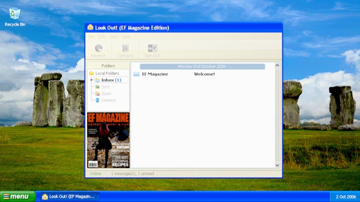The image size is (360, 202).
Task: Open the File menu
Action: pyautogui.click(x=91, y=37)
